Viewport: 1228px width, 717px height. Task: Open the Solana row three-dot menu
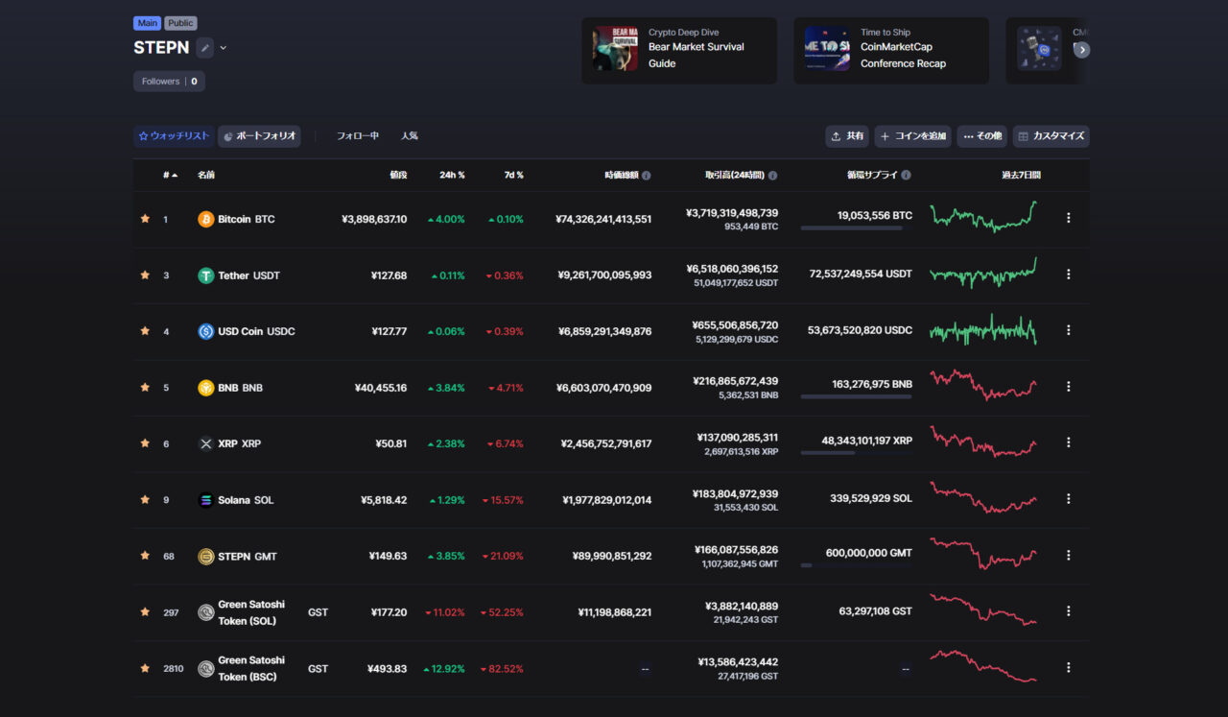pos(1068,498)
